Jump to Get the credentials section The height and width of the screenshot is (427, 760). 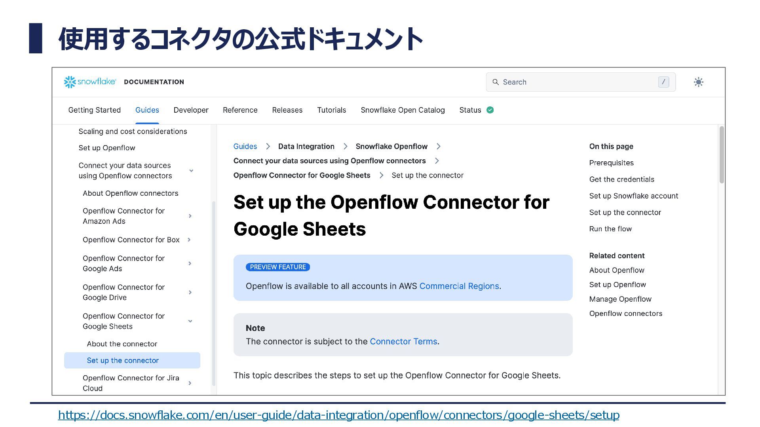[x=621, y=179]
